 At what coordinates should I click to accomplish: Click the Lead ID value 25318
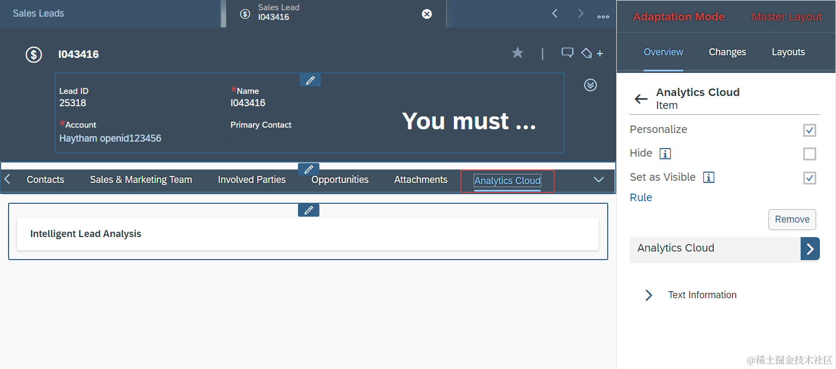[x=72, y=103]
